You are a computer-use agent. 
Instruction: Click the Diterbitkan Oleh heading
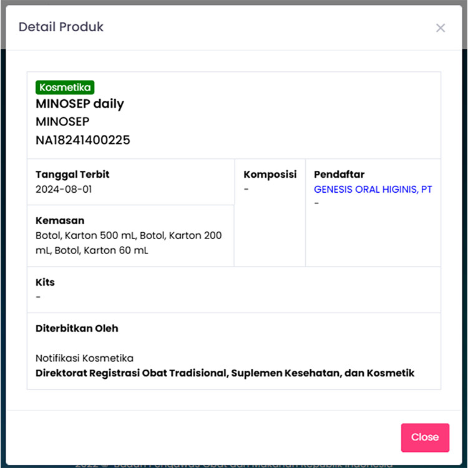pyautogui.click(x=77, y=328)
